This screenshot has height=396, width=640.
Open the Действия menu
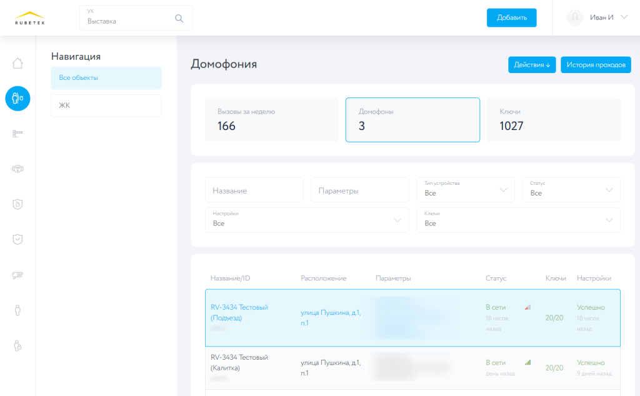(532, 64)
